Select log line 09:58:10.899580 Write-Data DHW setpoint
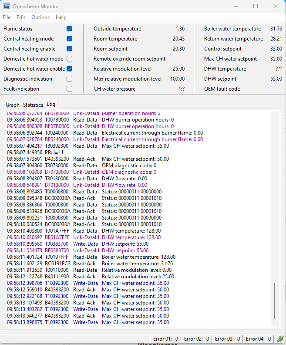Viewport: 286px width, 345px height. 77,244
